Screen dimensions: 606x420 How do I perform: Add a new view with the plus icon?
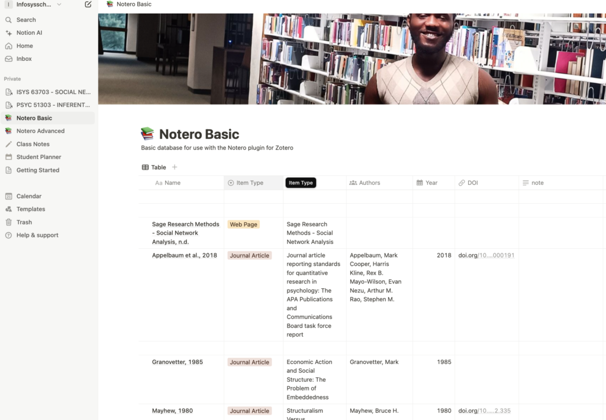(x=175, y=167)
